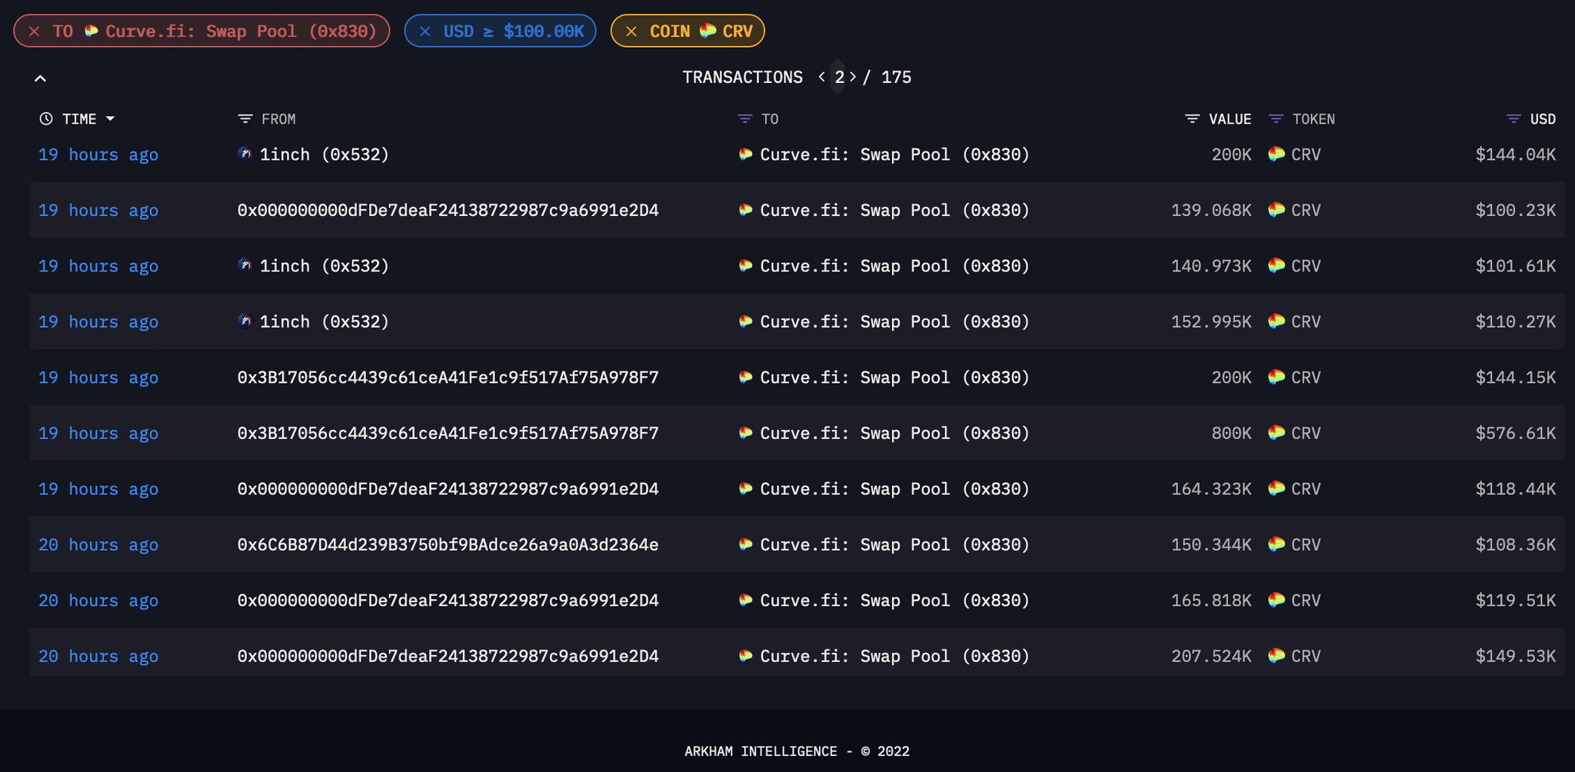Click the TRANSACTIONS heading
Viewport: 1575px width, 772px height.
pos(742,77)
